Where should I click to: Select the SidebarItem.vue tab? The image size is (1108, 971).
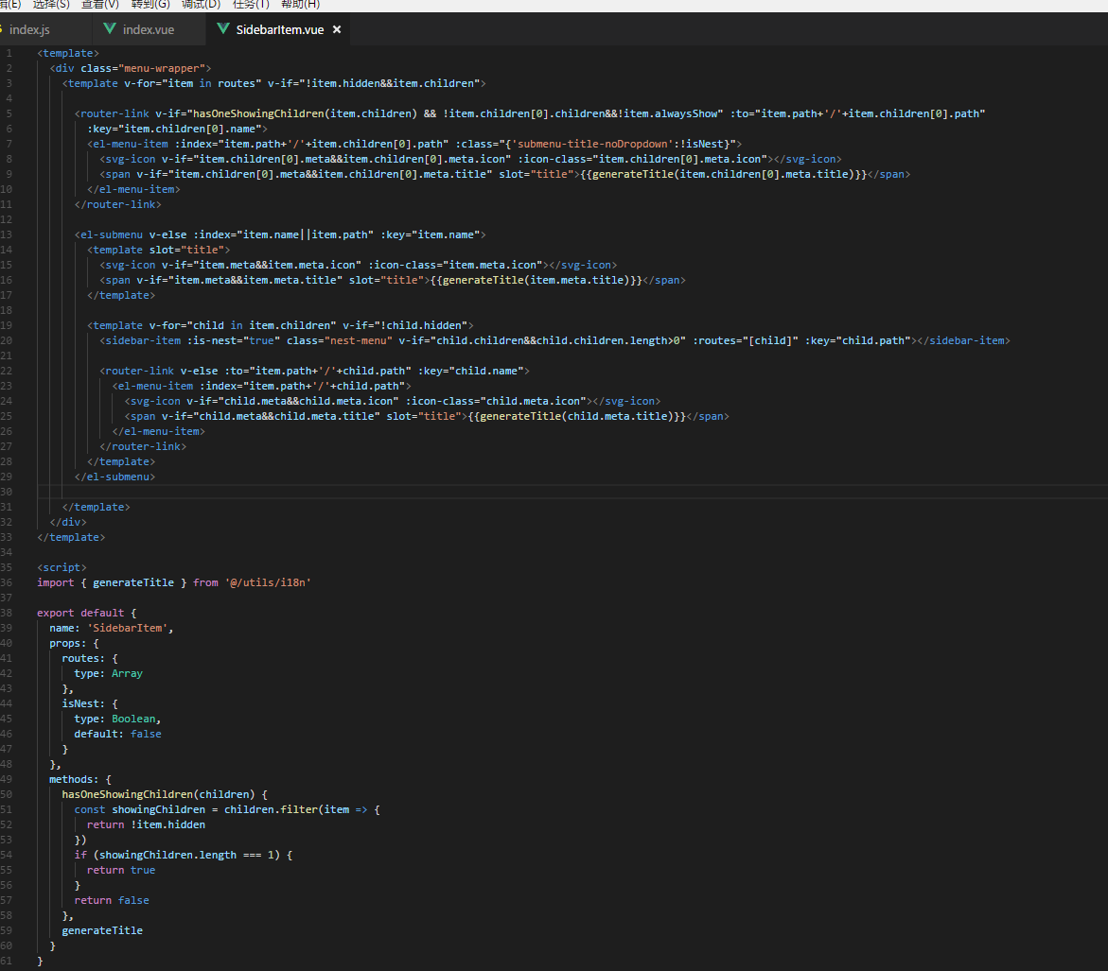tap(277, 29)
